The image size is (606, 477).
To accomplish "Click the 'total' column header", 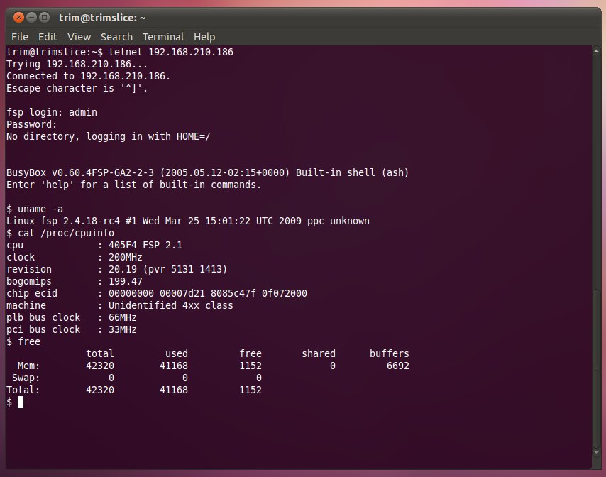I will tap(100, 353).
